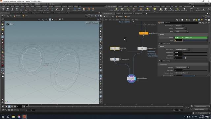Select the Sky Light shelf tool

(x=161, y=9)
